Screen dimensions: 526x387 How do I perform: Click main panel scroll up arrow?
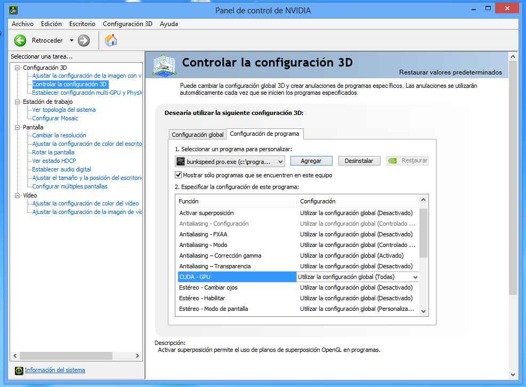[x=513, y=56]
